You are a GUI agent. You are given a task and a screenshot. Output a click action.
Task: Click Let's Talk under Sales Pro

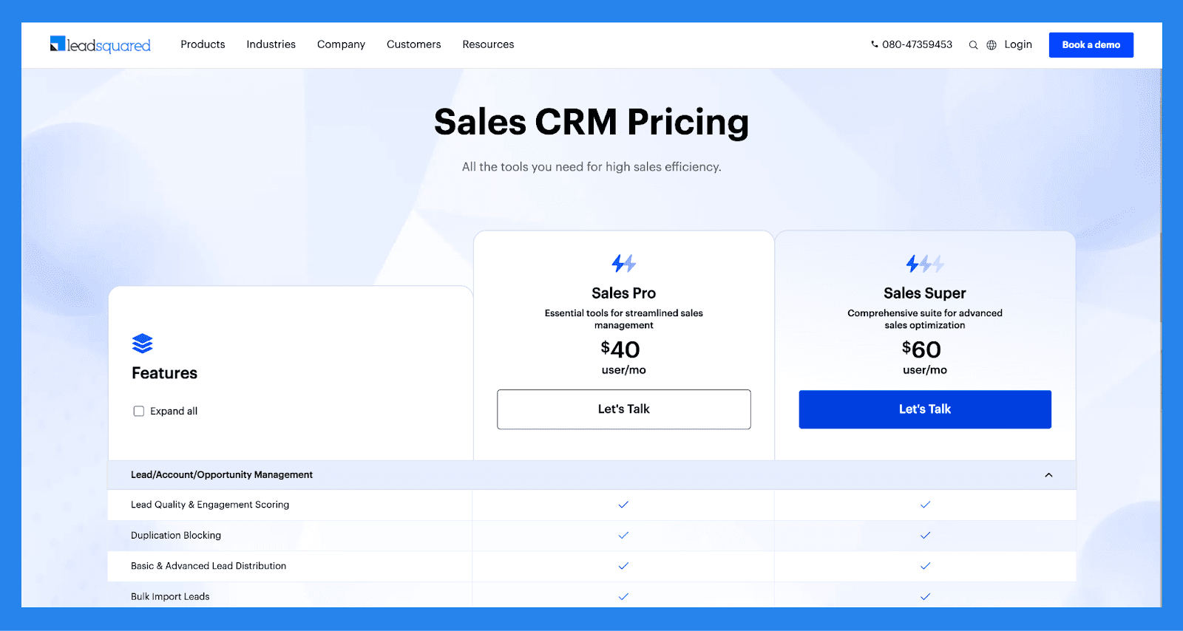(x=624, y=409)
